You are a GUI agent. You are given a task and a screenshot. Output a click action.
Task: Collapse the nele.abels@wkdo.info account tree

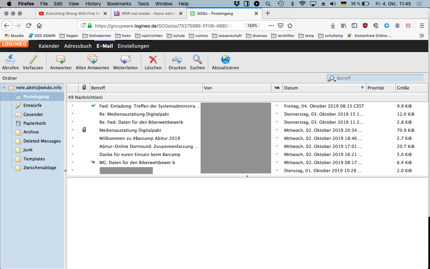[x=4, y=88]
